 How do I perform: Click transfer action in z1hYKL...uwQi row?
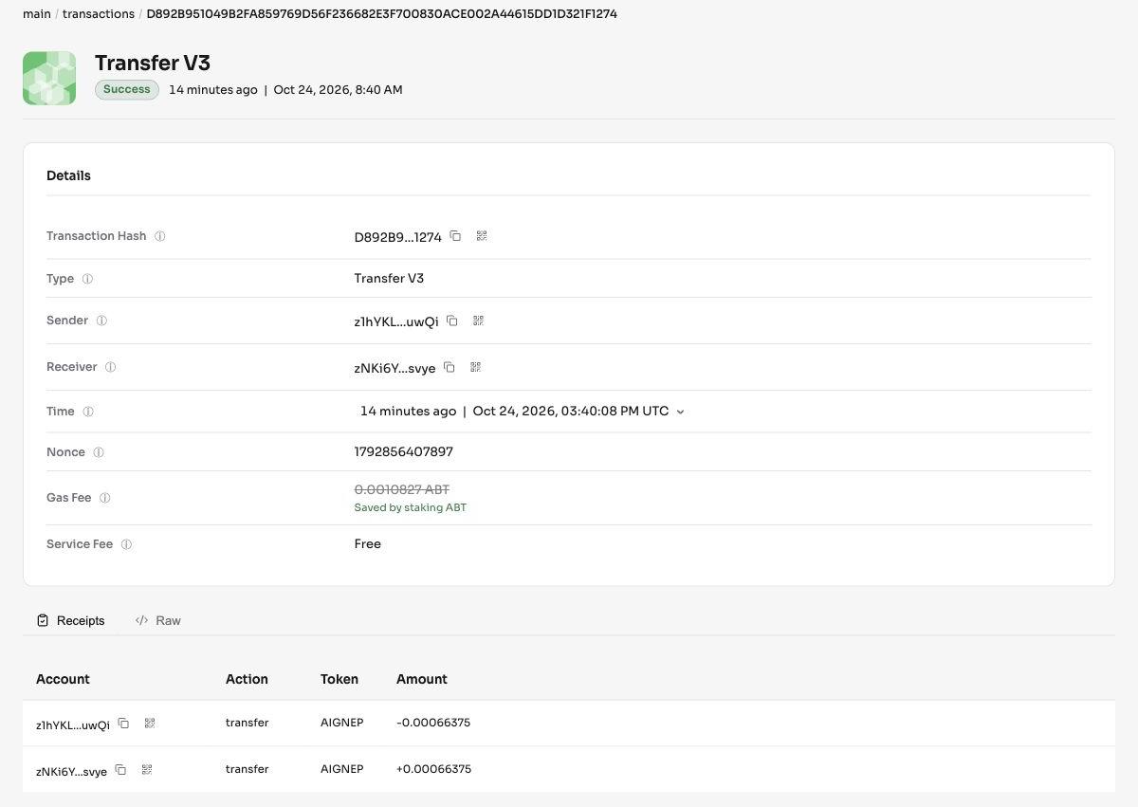coord(248,723)
